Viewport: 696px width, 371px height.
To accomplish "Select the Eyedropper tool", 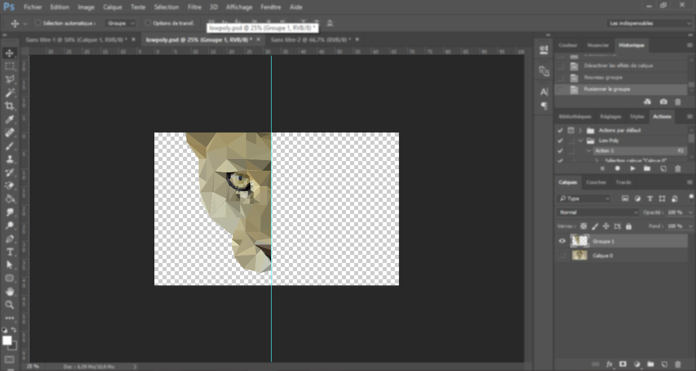I will 10,119.
